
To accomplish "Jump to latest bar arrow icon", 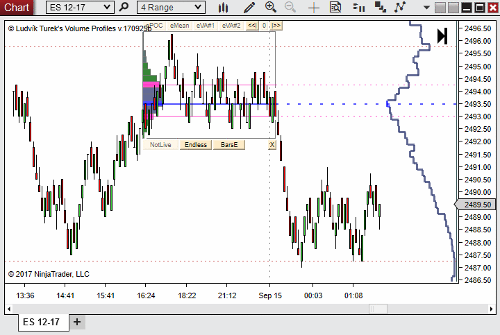I will point(442,36).
